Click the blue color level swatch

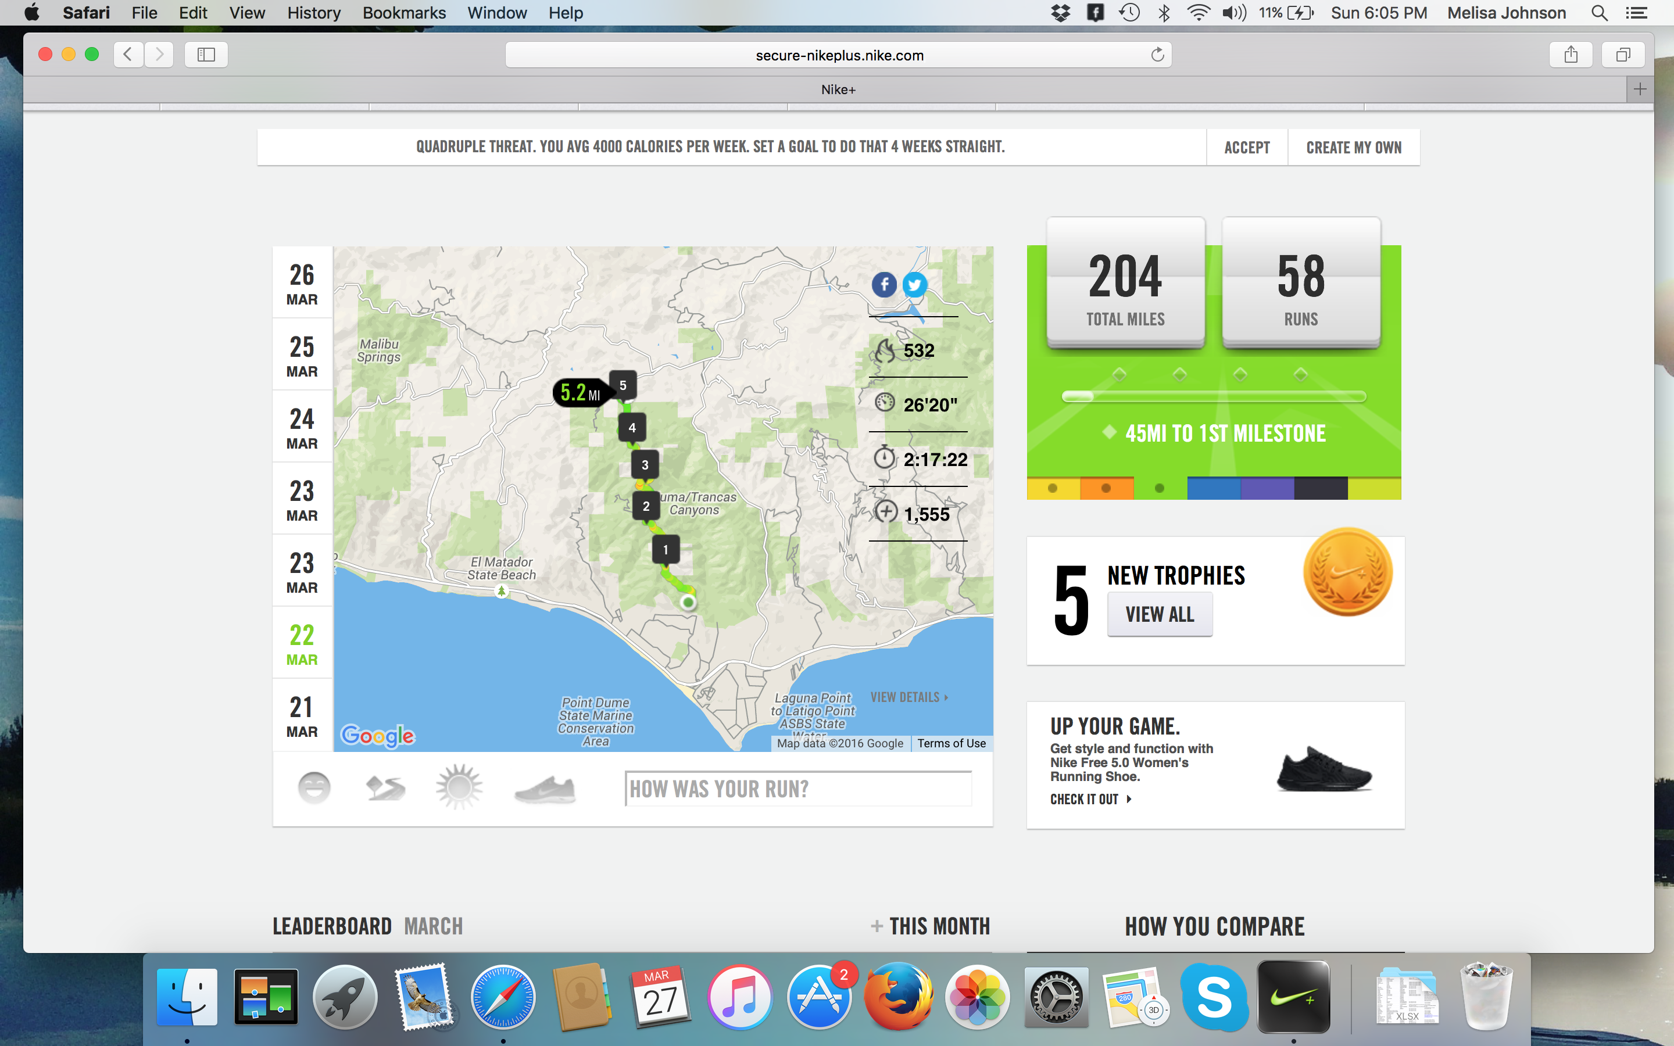pyautogui.click(x=1213, y=488)
